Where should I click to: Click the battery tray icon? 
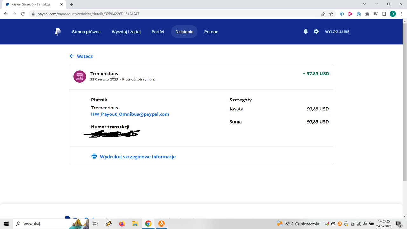coord(371,224)
